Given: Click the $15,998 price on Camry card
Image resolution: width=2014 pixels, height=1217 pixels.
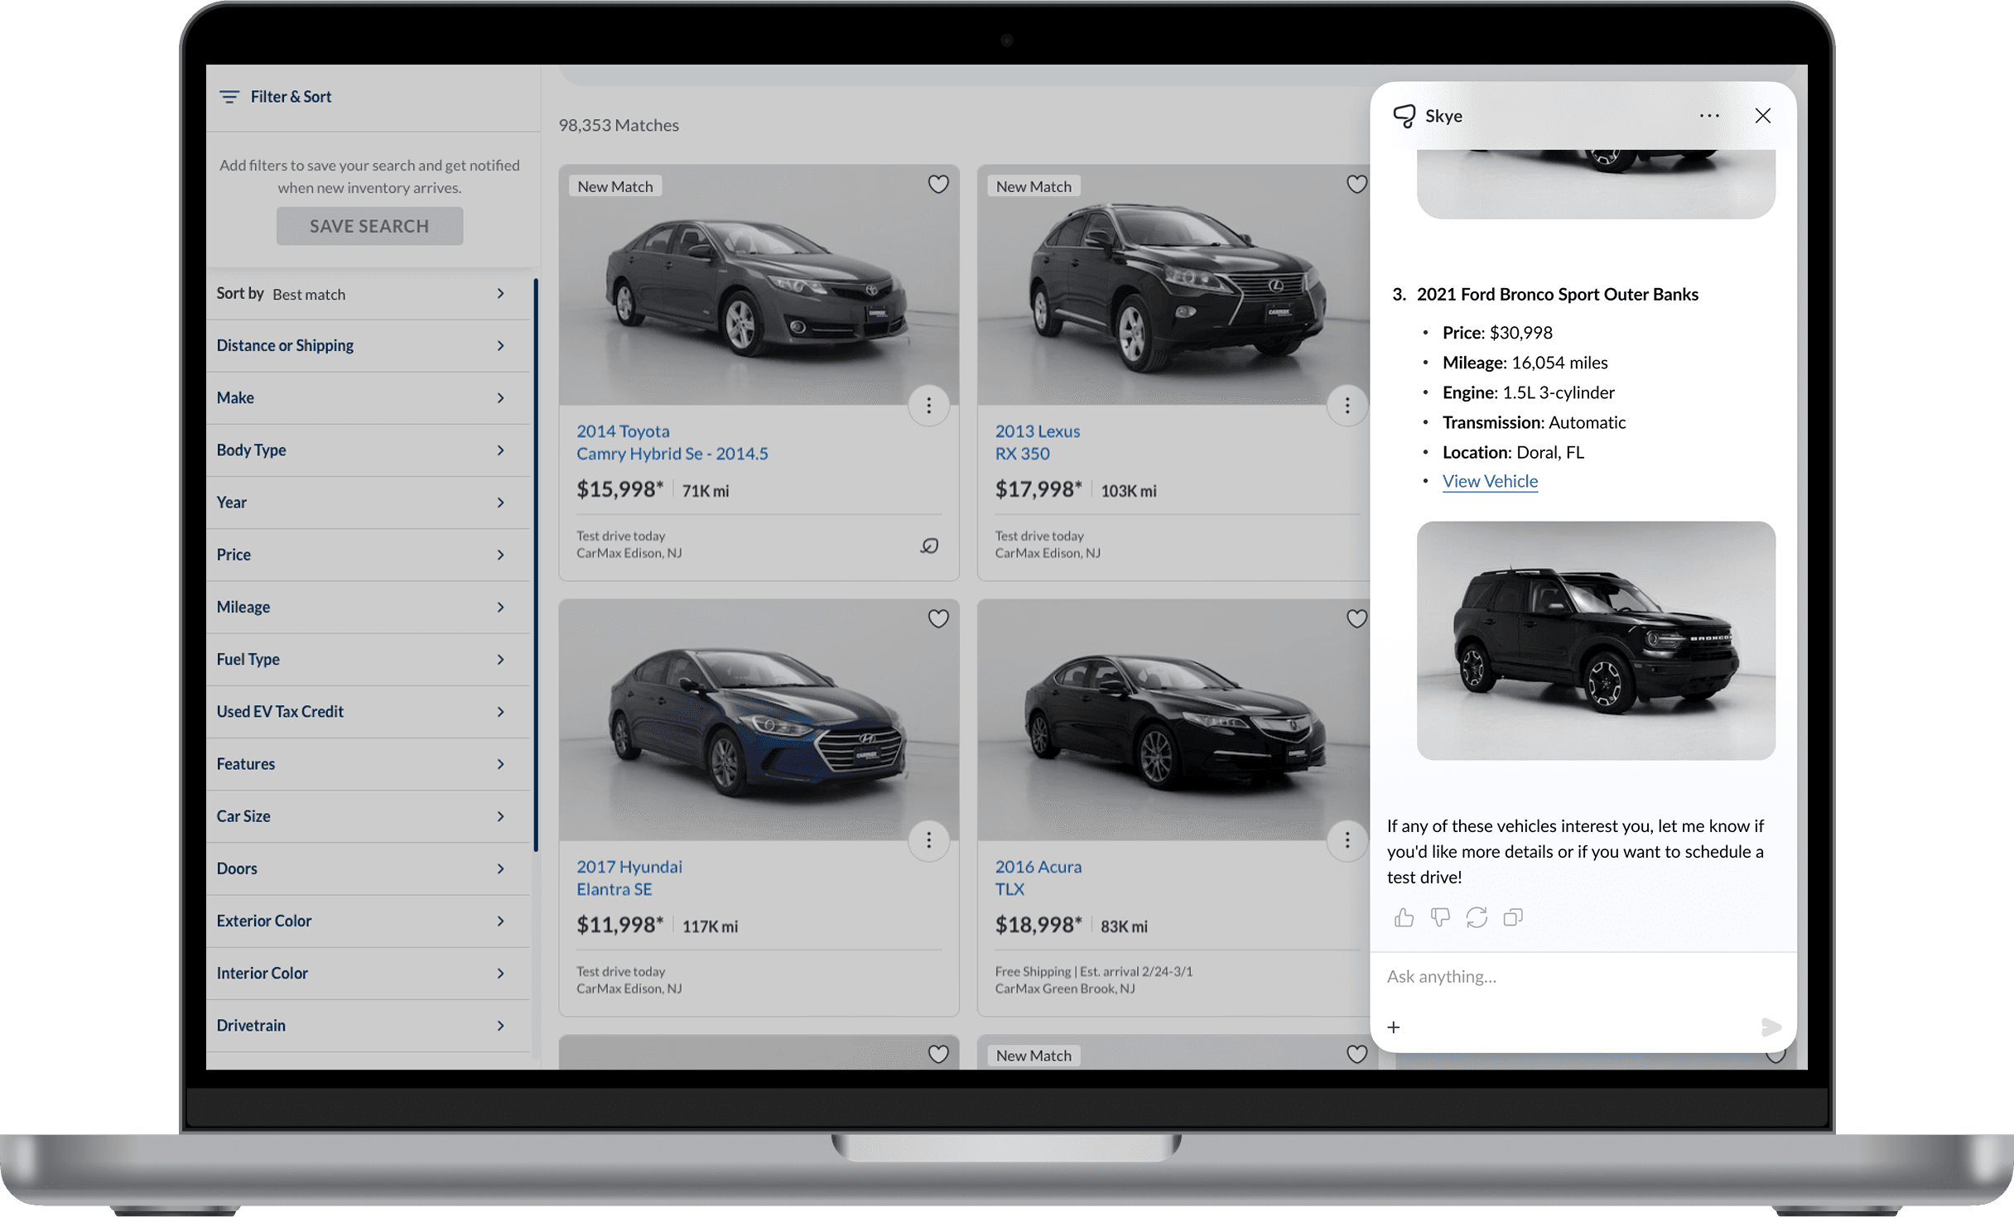Looking at the screenshot, I should [x=619, y=489].
